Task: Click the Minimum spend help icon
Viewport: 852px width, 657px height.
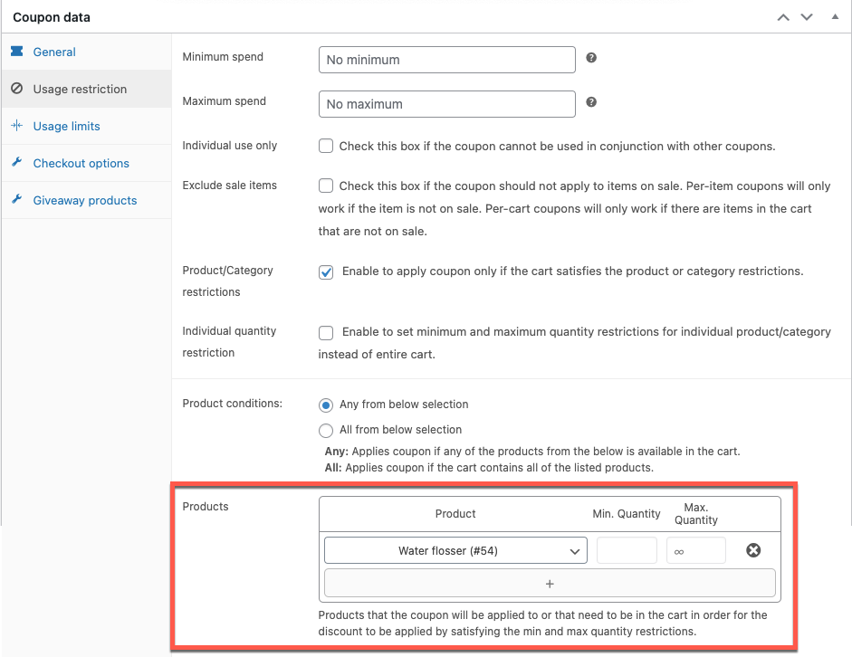Action: tap(591, 58)
